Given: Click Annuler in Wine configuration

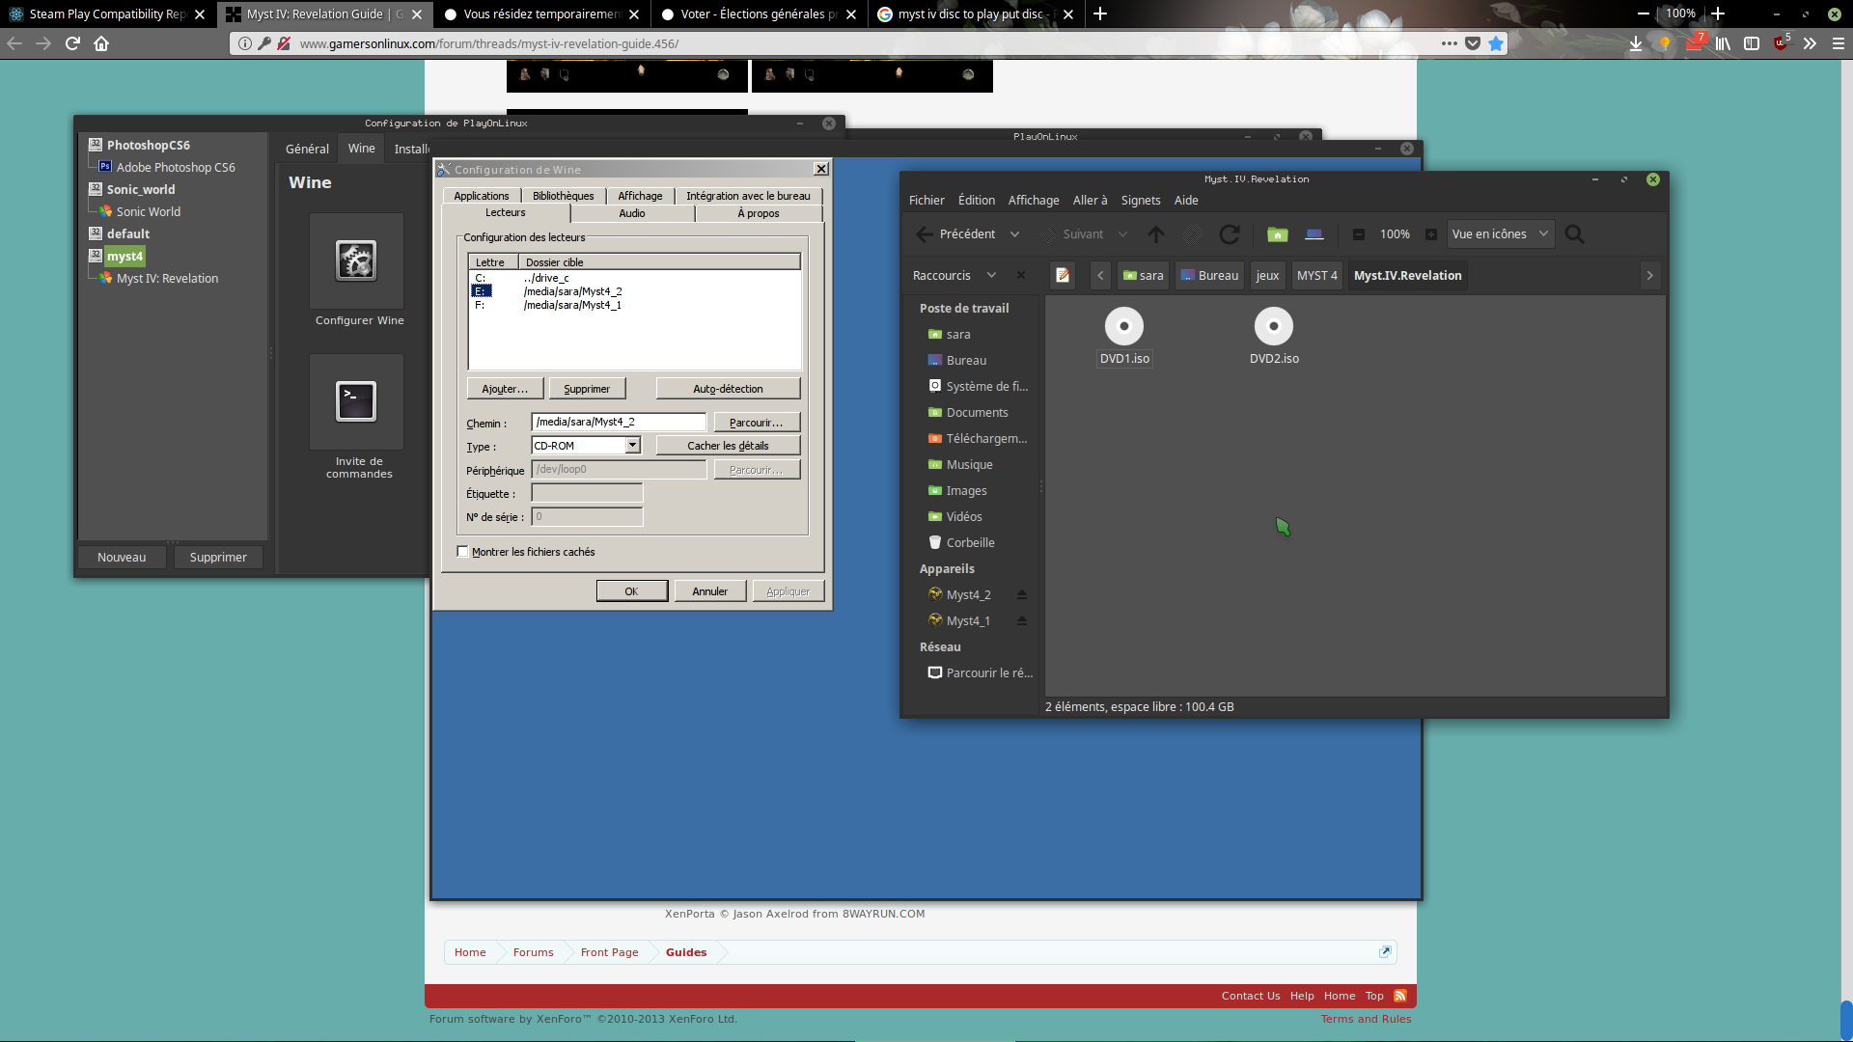Looking at the screenshot, I should pyautogui.click(x=709, y=591).
